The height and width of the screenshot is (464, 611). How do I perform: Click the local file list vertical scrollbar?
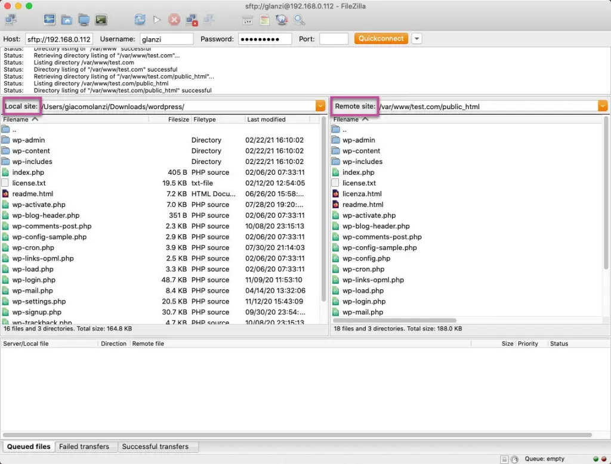point(323,209)
